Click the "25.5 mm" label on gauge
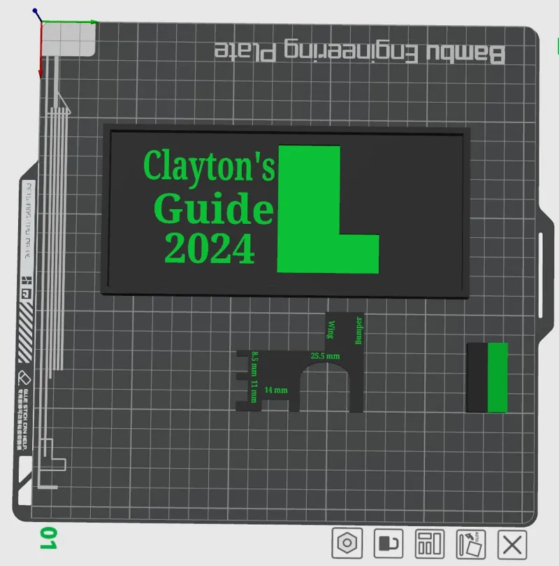 coord(325,356)
